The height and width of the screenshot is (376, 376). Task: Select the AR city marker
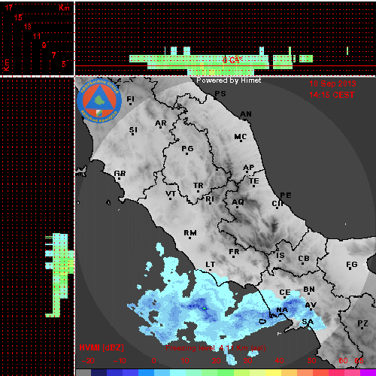pos(161,128)
